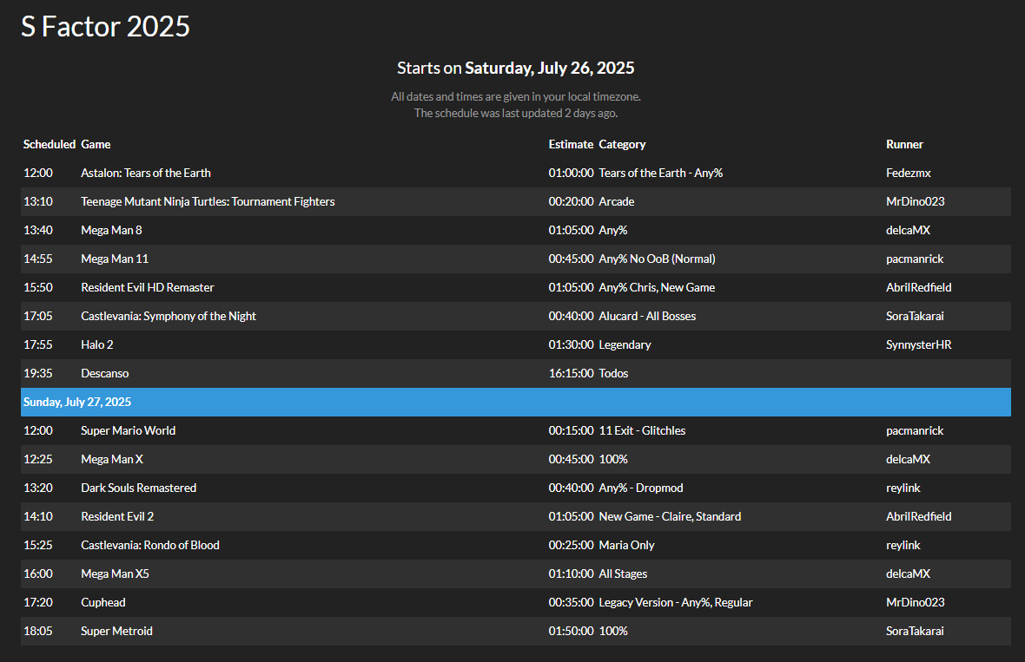Click runner name Fedezmx
Image resolution: width=1025 pixels, height=662 pixels.
pos(909,173)
